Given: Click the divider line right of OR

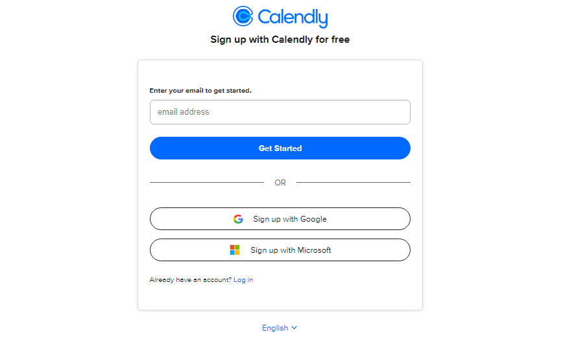Looking at the screenshot, I should (x=353, y=183).
